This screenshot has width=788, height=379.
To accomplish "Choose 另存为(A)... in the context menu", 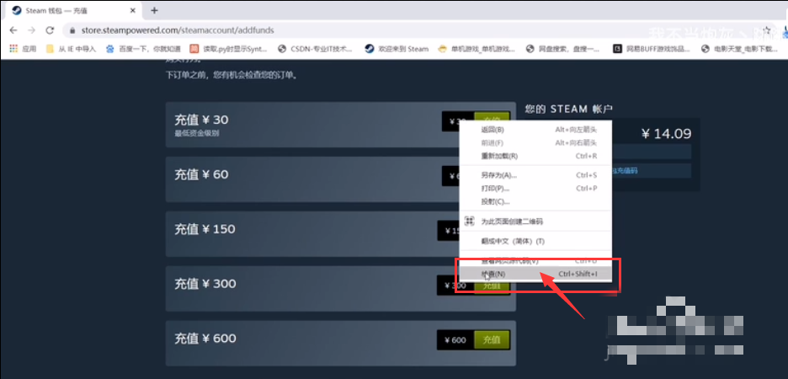I will tap(536, 175).
